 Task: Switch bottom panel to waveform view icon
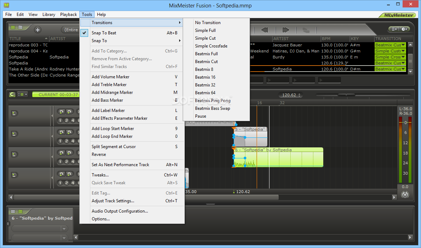[21, 212]
